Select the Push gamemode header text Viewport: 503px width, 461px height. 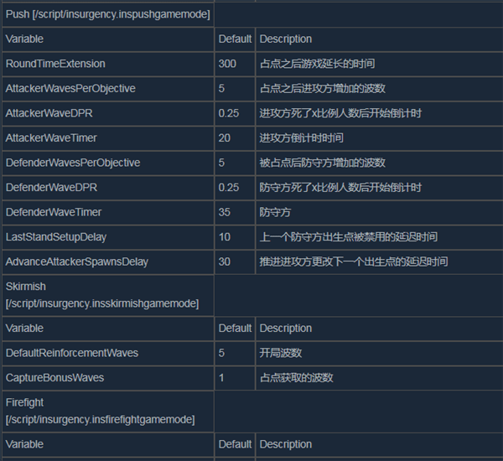[108, 14]
